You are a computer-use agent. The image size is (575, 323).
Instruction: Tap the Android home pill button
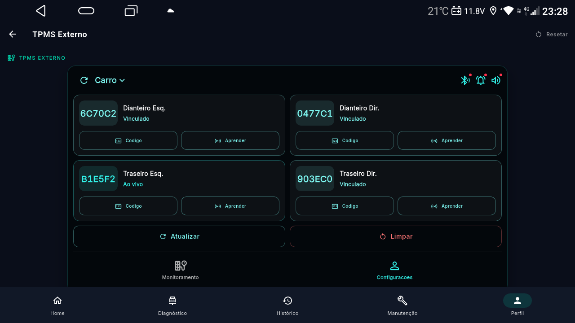86,11
